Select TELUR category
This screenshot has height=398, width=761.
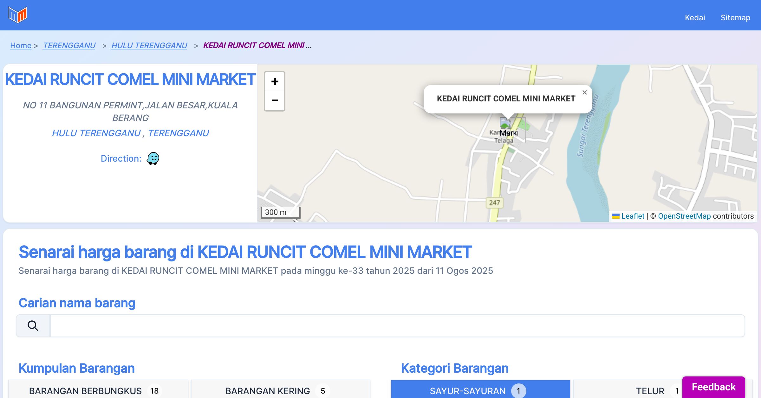click(x=650, y=391)
